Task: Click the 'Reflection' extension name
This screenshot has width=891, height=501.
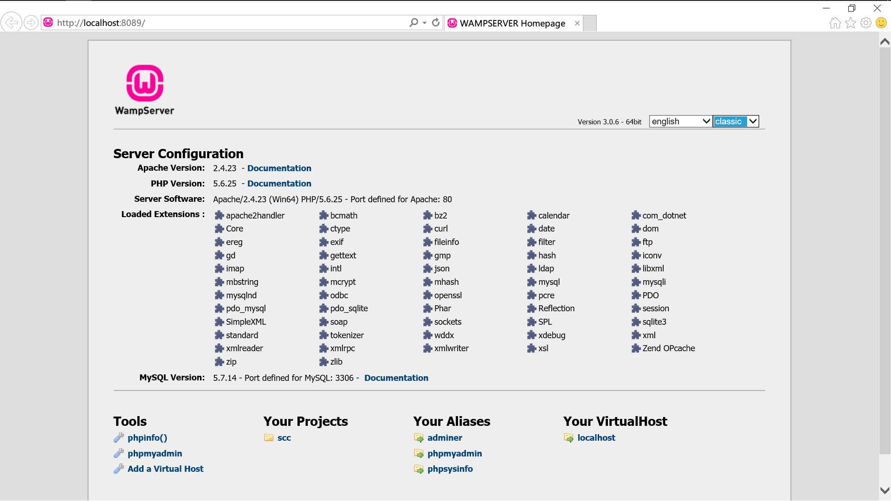Action: (x=556, y=308)
